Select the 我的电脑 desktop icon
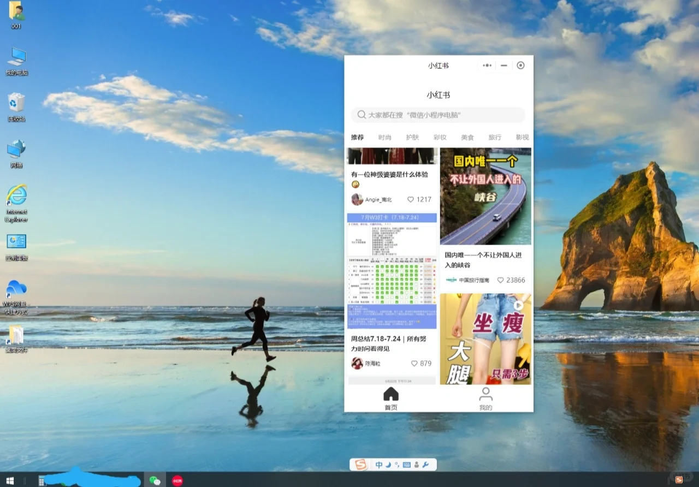This screenshot has width=699, height=487. (x=16, y=61)
